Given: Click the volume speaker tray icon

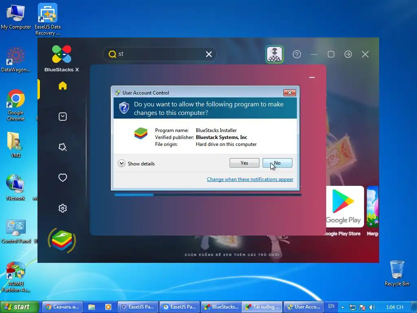Looking at the screenshot, I should [372, 307].
